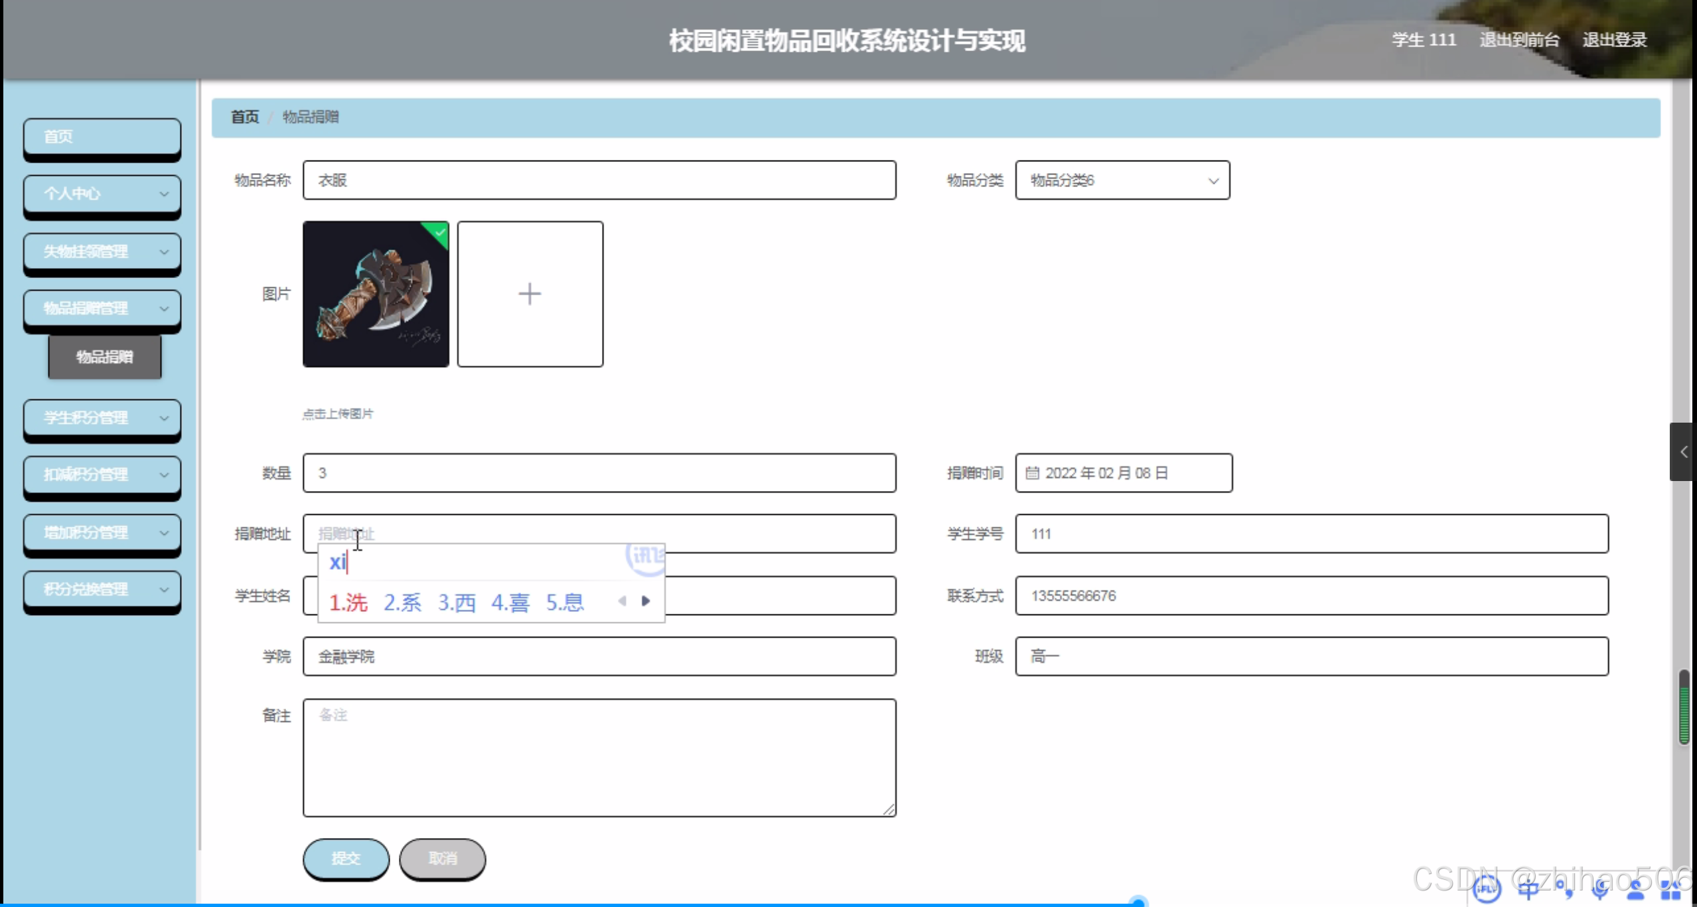Open the 首页 sidebar menu item
The width and height of the screenshot is (1697, 907).
tap(102, 137)
